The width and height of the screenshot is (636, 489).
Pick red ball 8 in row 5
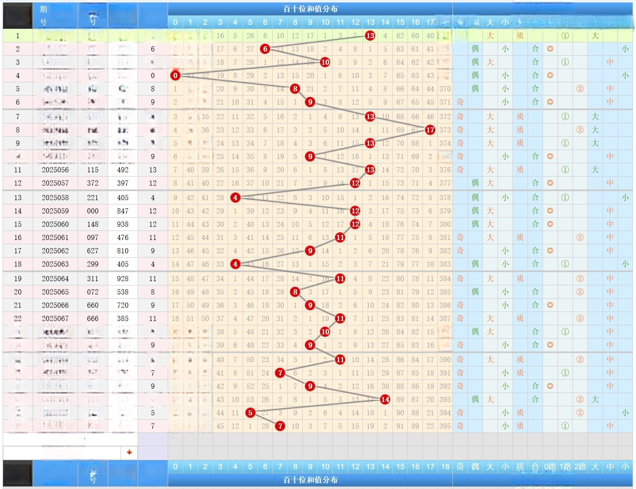click(x=295, y=89)
